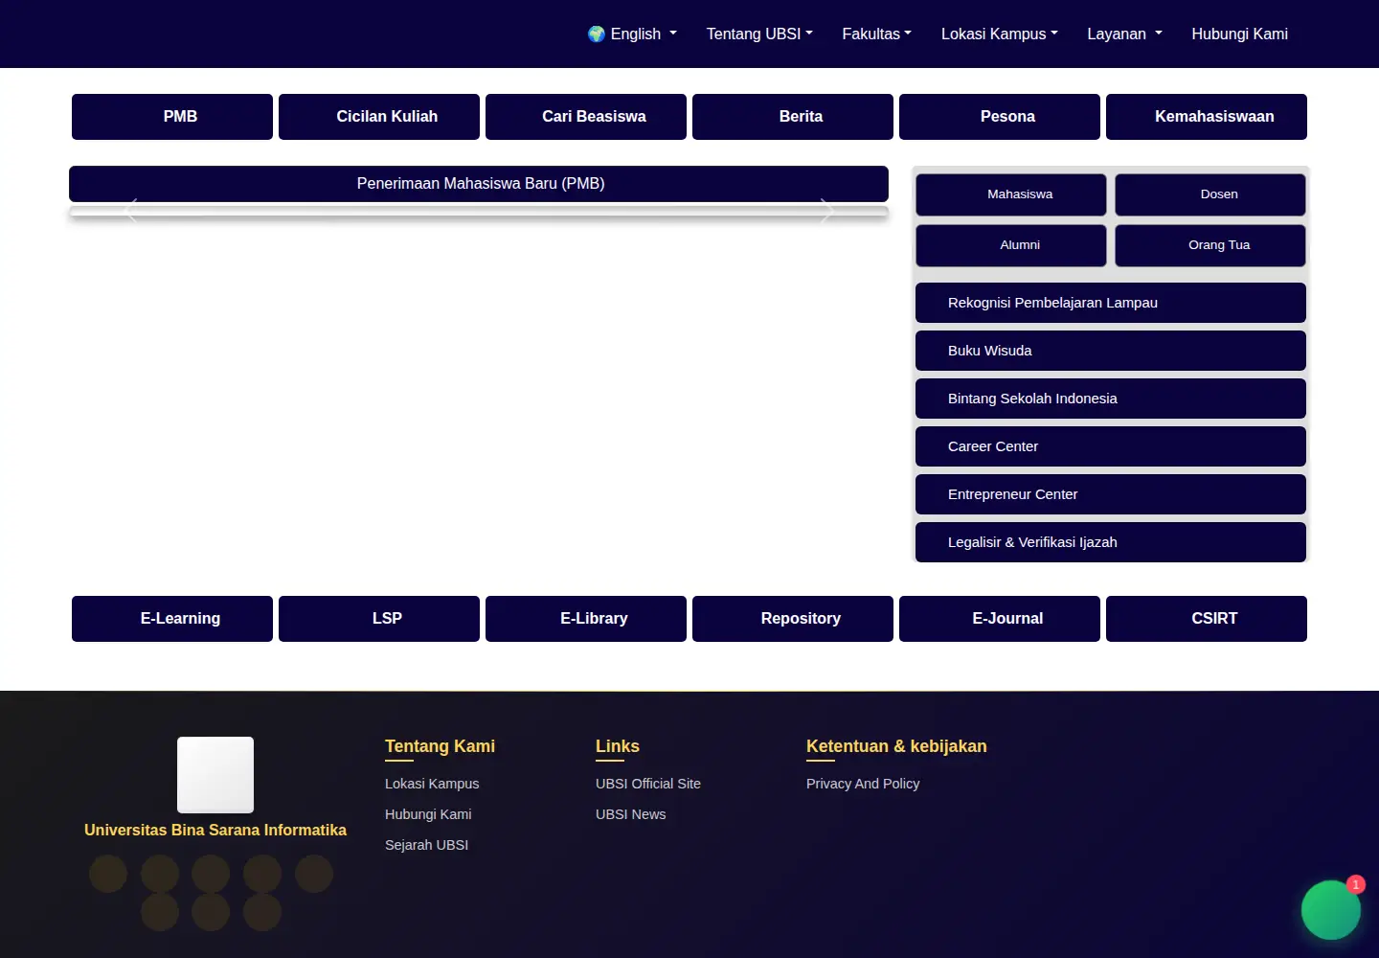Select the Mahasiswa portal button
This screenshot has height=958, width=1379.
(1011, 194)
